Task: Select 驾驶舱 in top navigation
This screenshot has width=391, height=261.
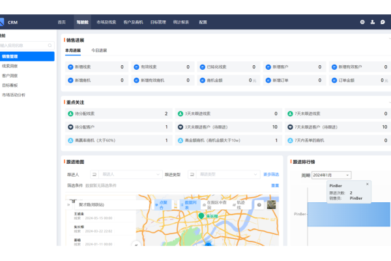Action: tap(83, 22)
